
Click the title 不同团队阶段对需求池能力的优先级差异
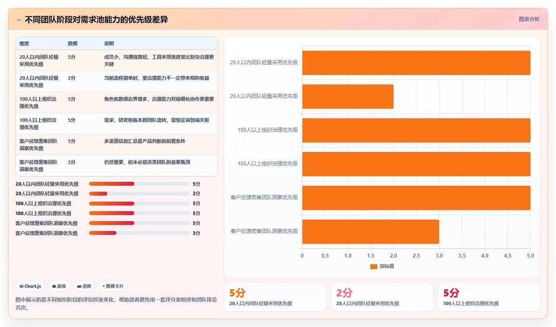coord(96,19)
